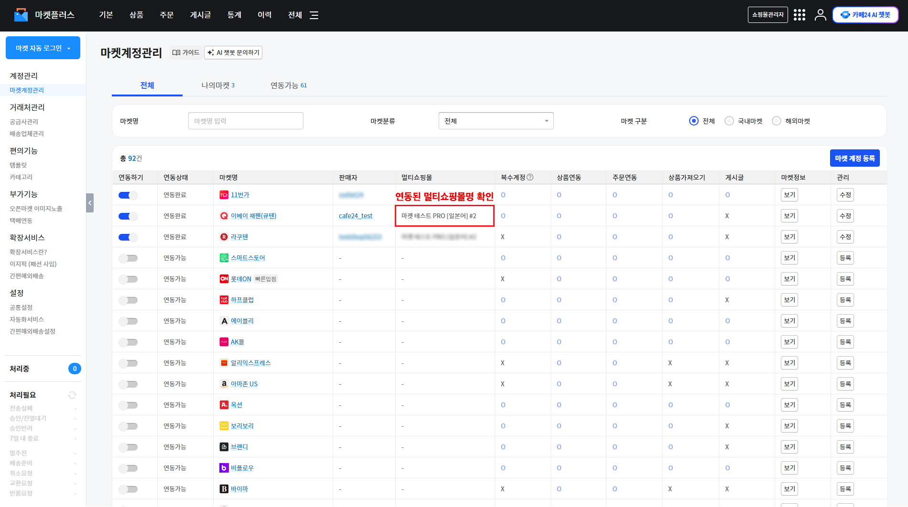
Task: Collapse the left sidebar with arrow handle
Action: pos(90,203)
